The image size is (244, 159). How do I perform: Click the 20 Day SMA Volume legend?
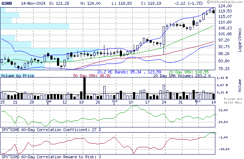[x=182, y=76]
